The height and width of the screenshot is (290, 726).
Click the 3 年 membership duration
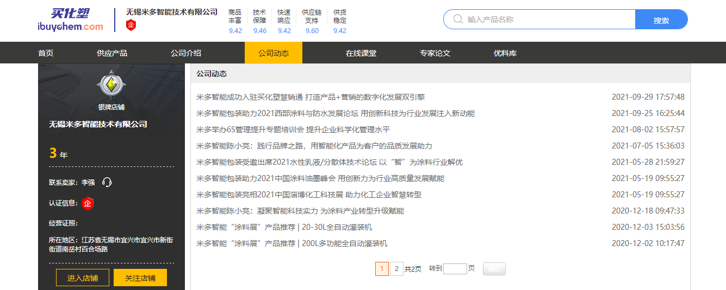coord(58,154)
